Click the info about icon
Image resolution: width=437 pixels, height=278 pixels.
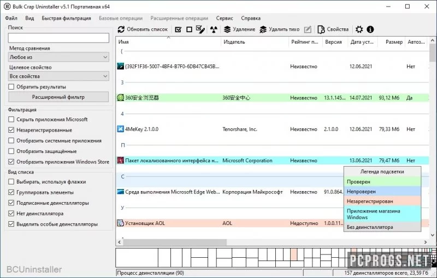tap(370, 29)
